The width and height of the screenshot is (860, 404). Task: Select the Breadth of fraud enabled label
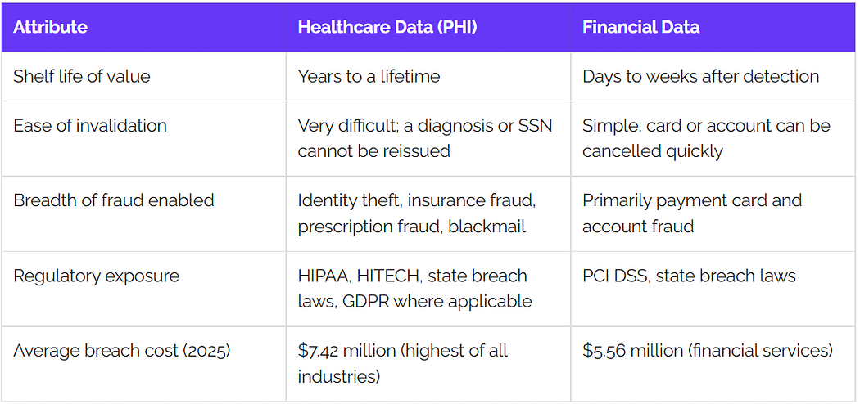coord(143,213)
